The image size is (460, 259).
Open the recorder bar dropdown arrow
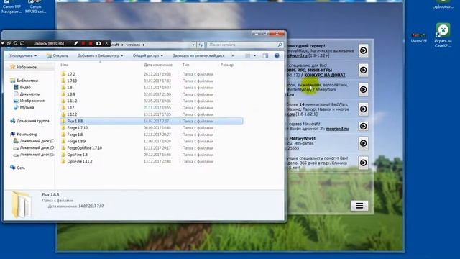(3, 43)
